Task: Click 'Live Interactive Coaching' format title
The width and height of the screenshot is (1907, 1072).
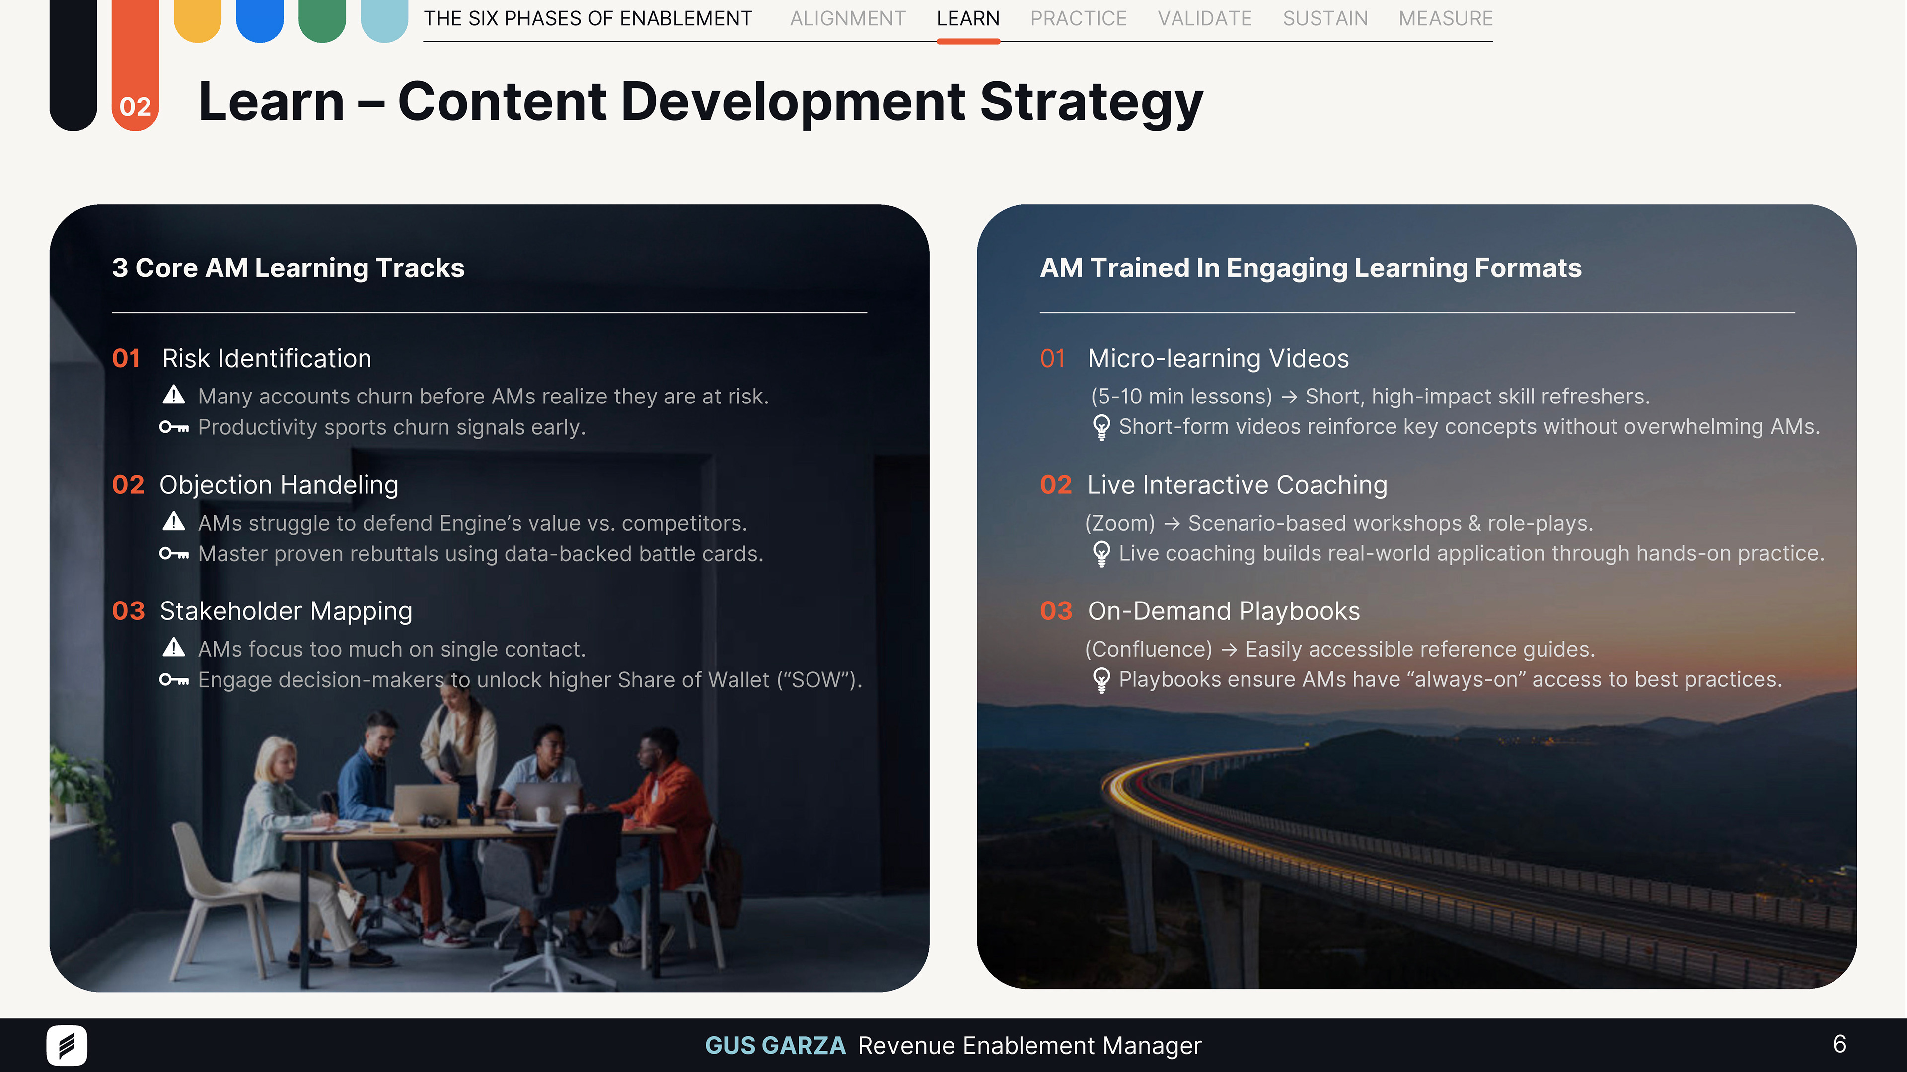Action: click(1237, 484)
